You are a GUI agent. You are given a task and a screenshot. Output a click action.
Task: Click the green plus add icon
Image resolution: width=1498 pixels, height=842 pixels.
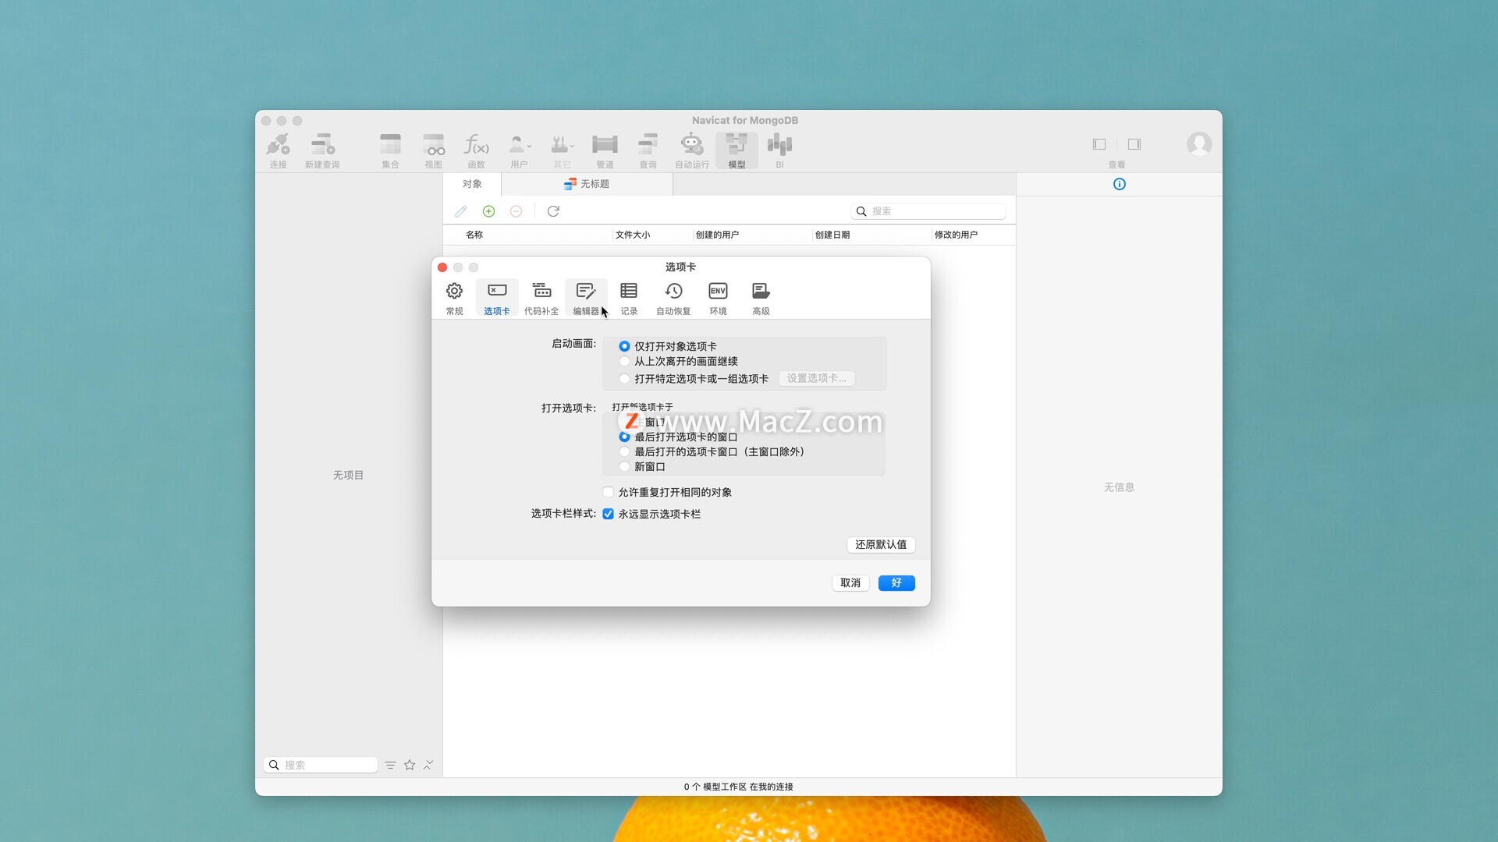coord(488,211)
